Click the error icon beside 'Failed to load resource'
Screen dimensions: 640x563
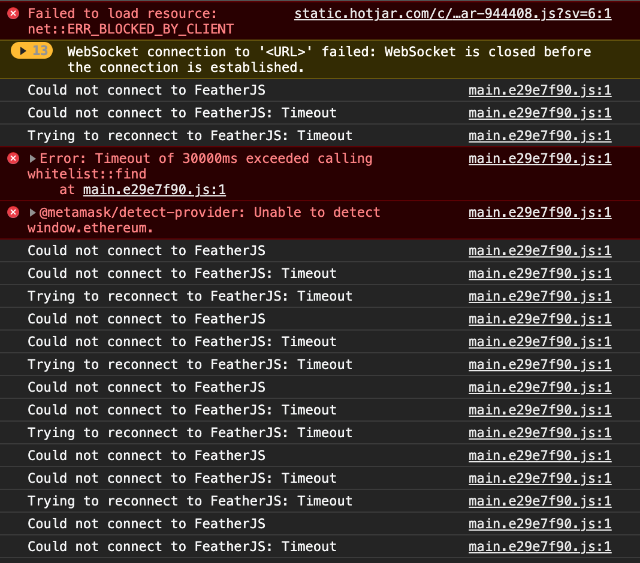point(13,14)
